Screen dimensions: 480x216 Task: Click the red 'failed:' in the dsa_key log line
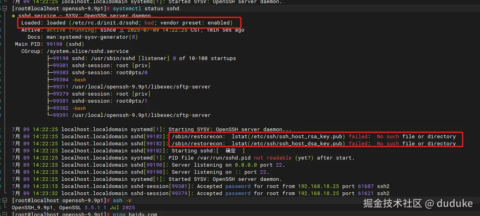click(x=360, y=144)
